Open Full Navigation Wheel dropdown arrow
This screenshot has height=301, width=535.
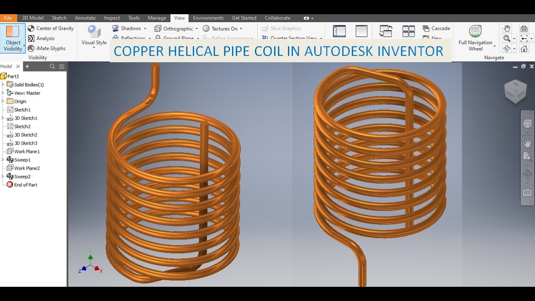(494, 46)
